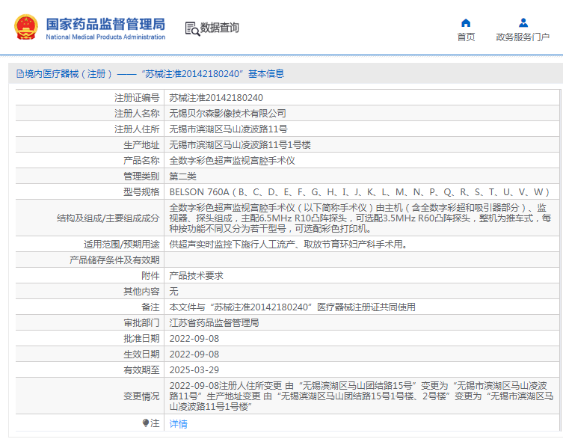Click the 国家药品监督管理局 title
563x442 pixels.
105,24
